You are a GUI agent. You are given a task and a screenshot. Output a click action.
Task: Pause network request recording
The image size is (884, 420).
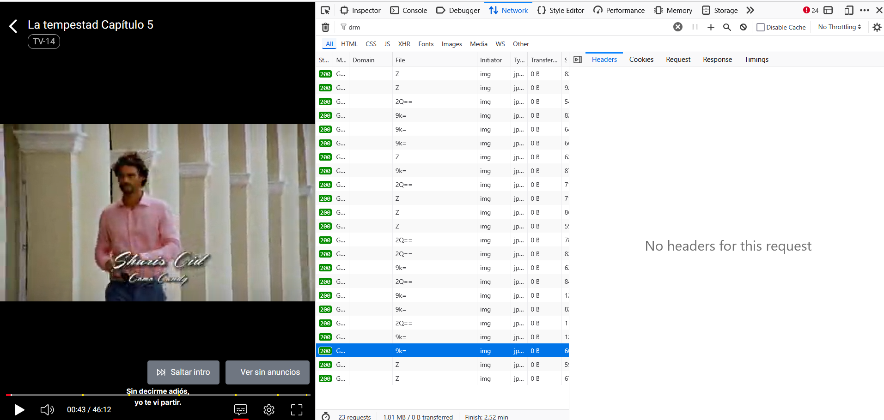click(695, 27)
